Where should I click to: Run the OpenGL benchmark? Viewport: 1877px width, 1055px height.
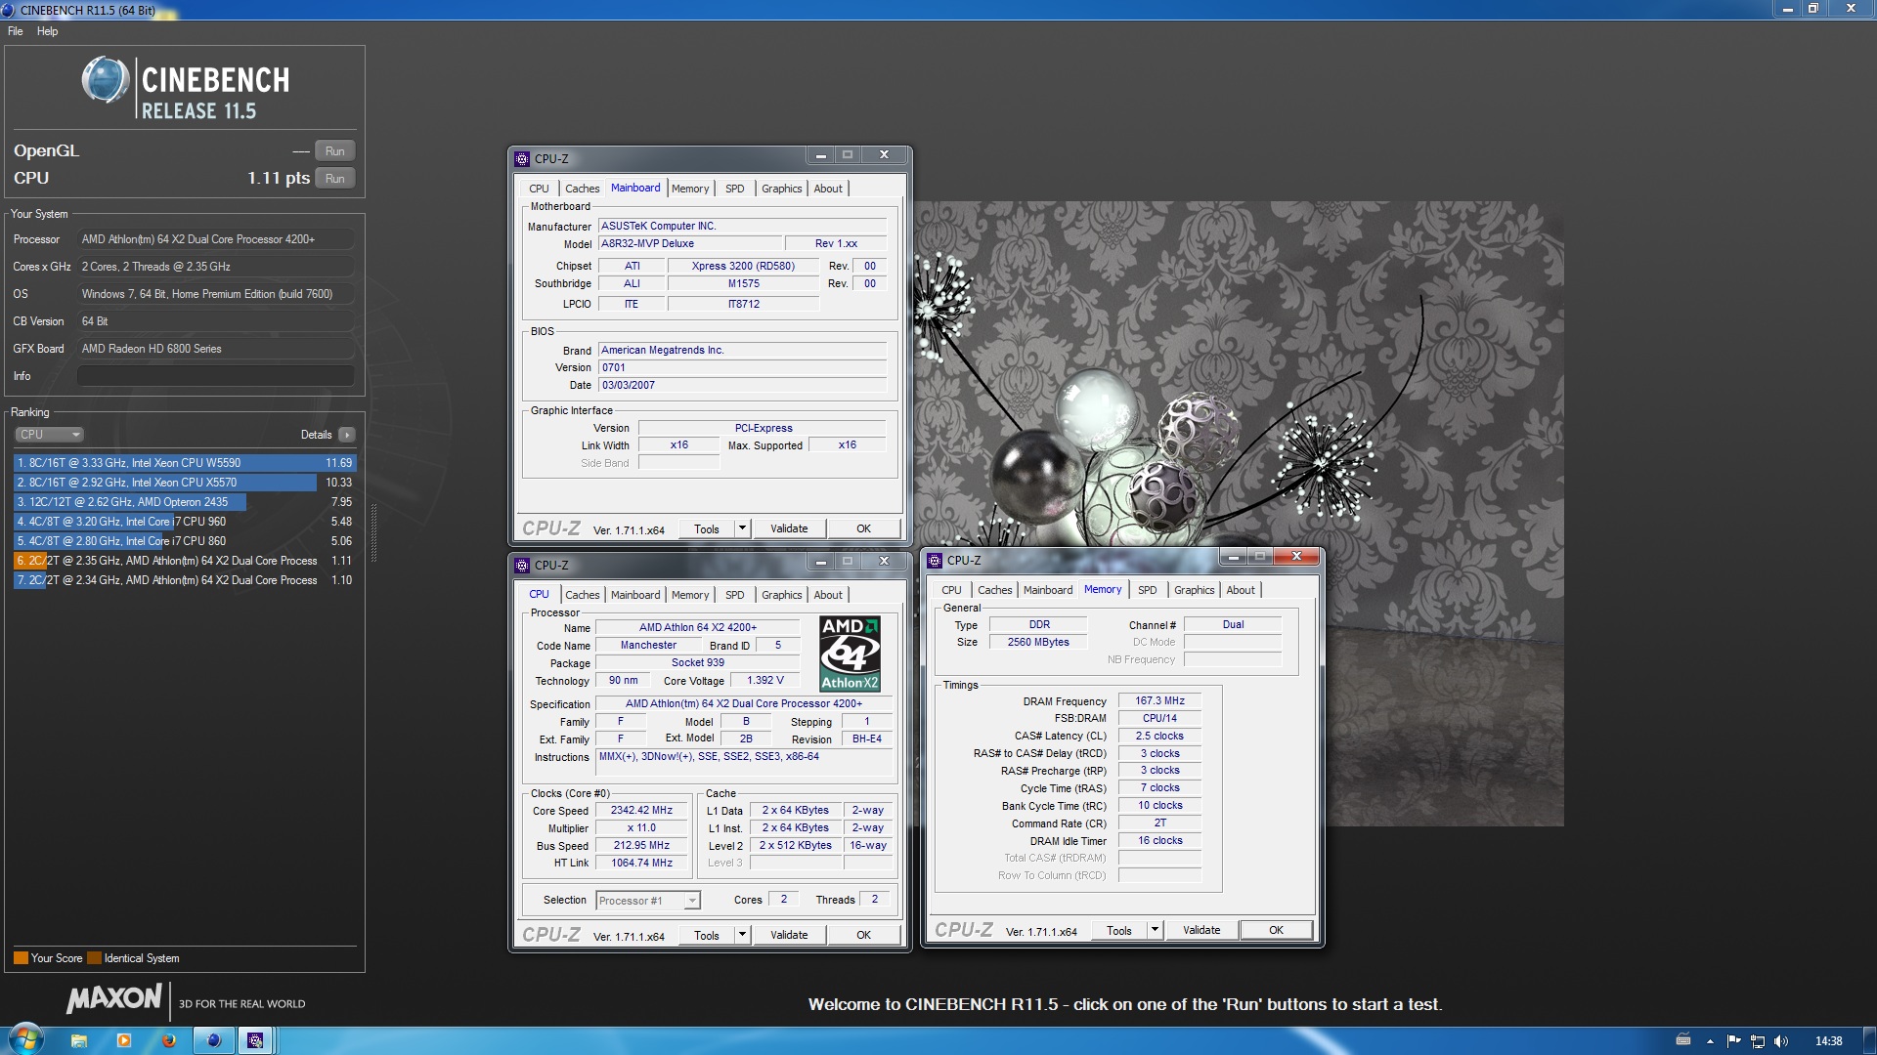coord(334,151)
